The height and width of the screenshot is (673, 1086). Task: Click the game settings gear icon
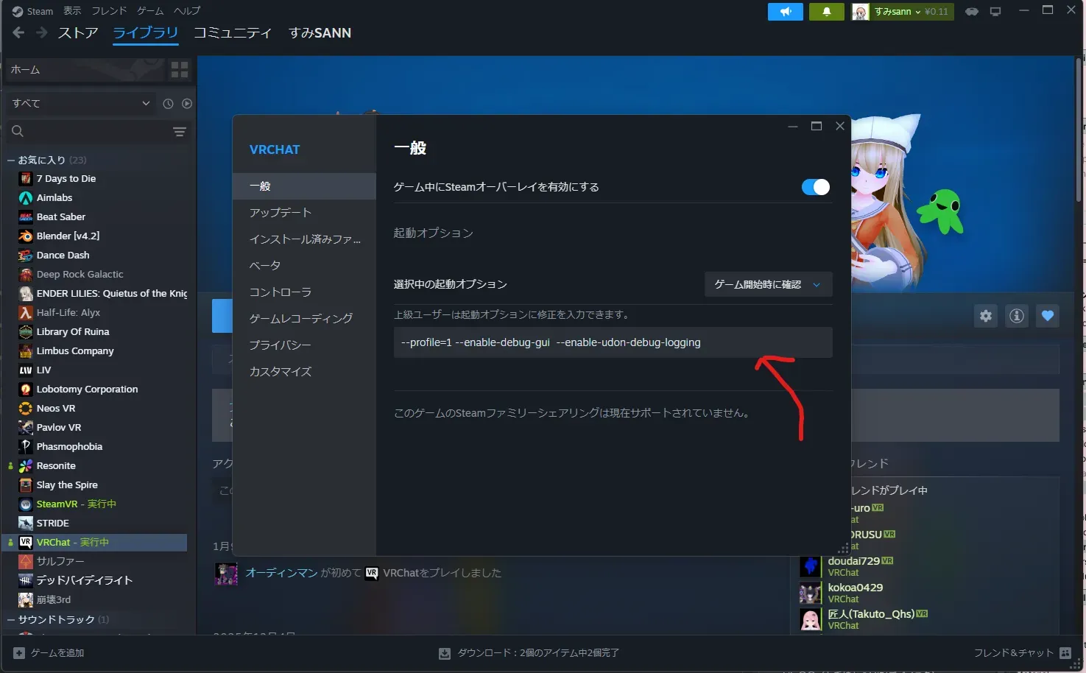(x=986, y=316)
